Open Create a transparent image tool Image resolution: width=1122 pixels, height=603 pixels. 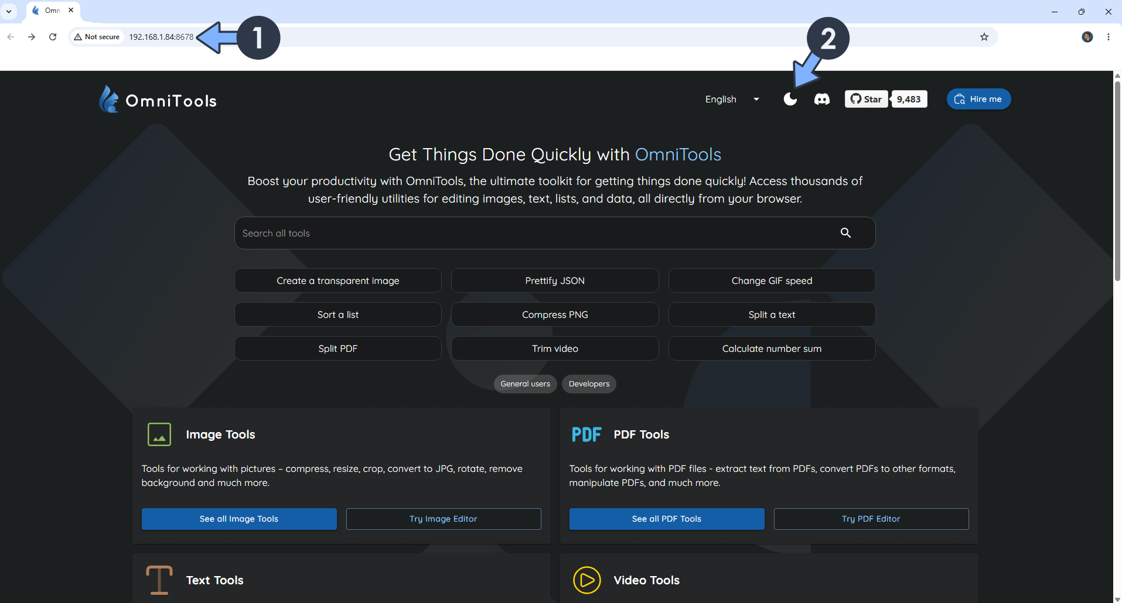[338, 280]
